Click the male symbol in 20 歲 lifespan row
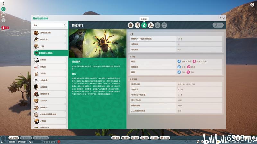The width and height of the screenshot is (257, 144). [179, 67]
